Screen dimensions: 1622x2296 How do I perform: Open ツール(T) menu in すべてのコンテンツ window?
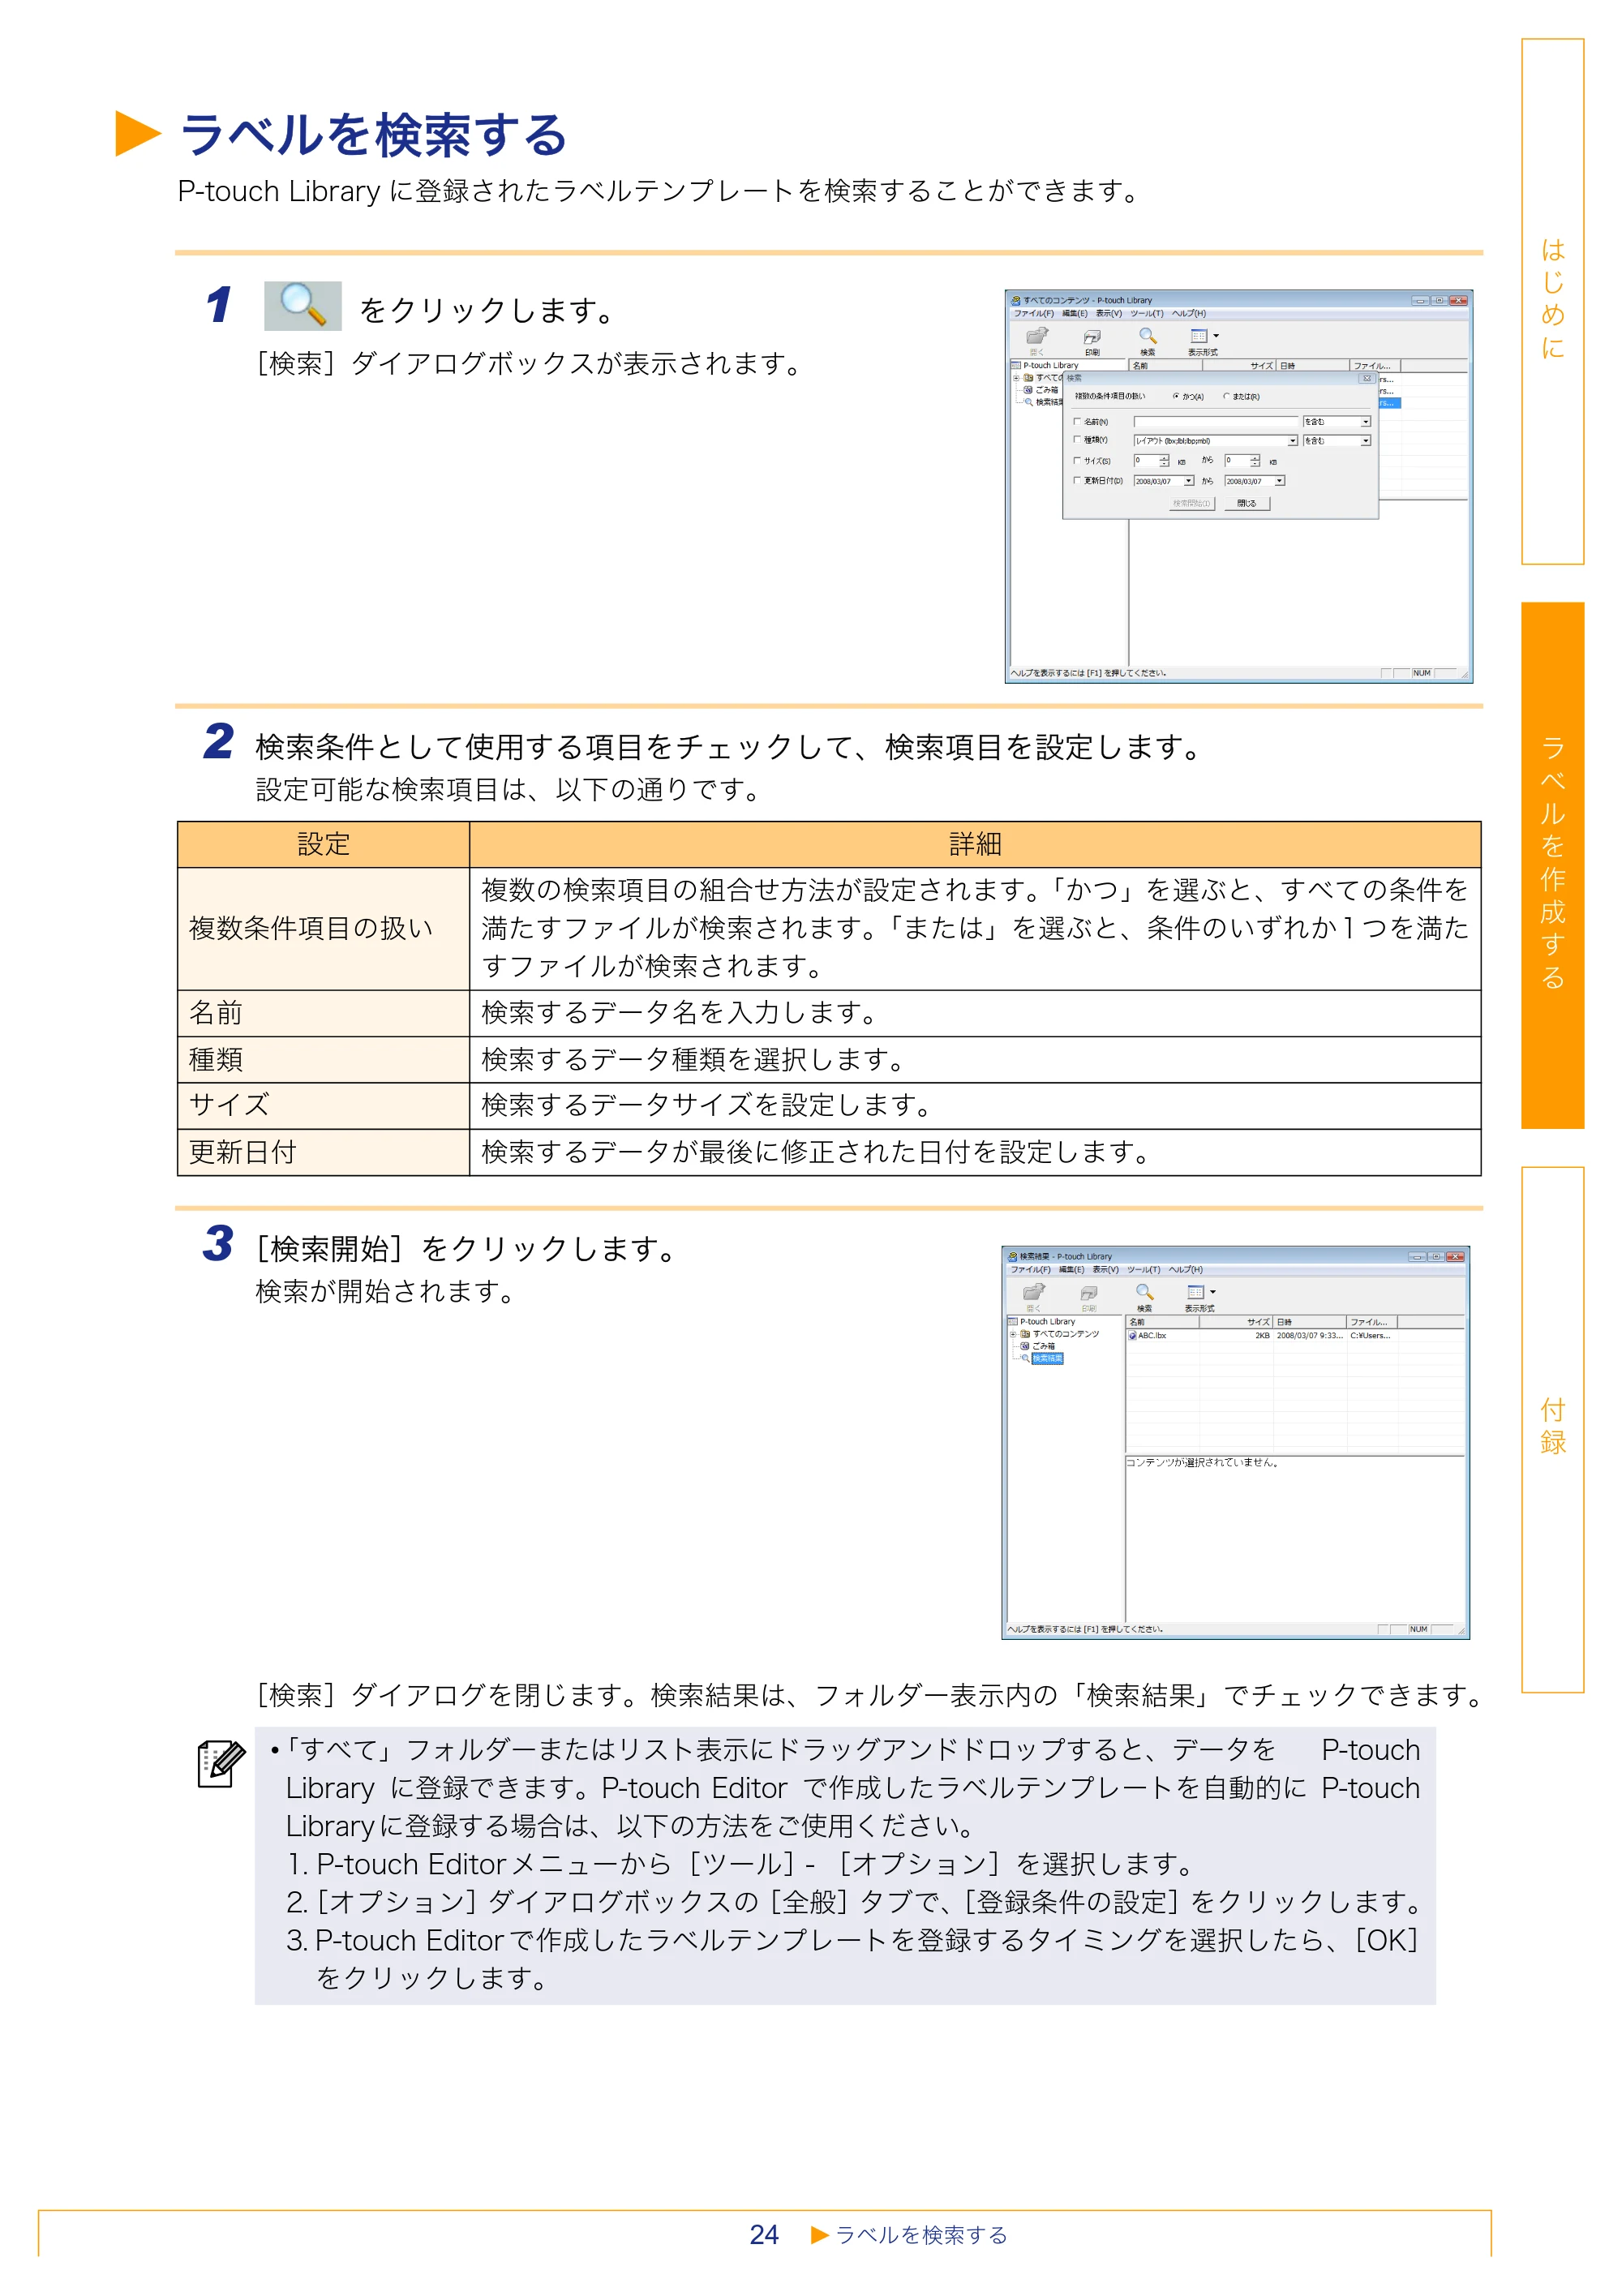1146,313
